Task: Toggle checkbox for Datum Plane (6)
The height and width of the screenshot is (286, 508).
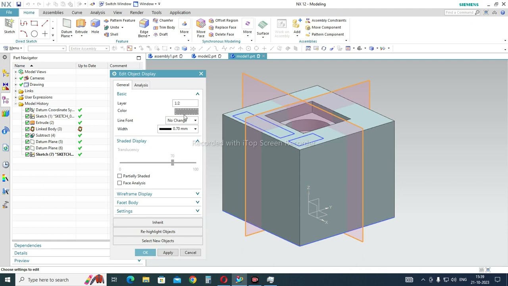Action: (27, 148)
